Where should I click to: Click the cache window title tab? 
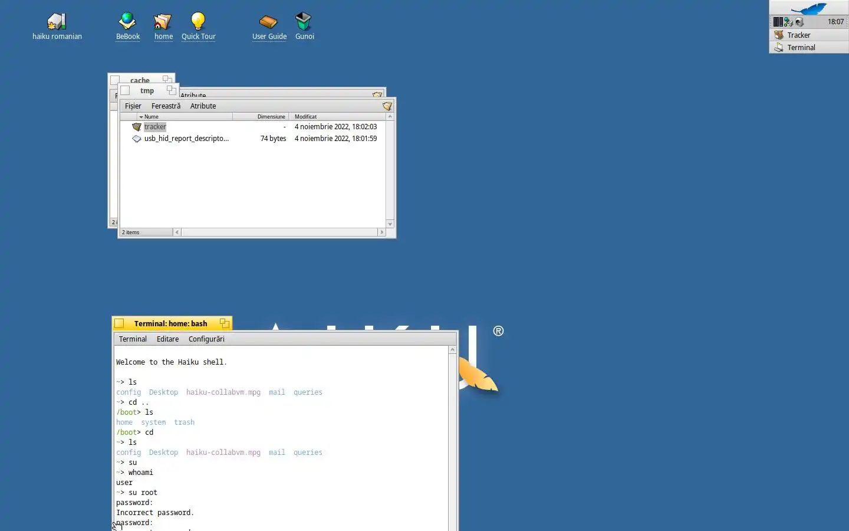(140, 79)
